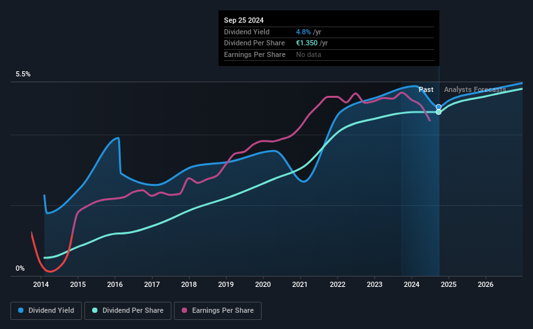The image size is (533, 329).
Task: Click the Analysts Forecasts label
Action: click(475, 89)
